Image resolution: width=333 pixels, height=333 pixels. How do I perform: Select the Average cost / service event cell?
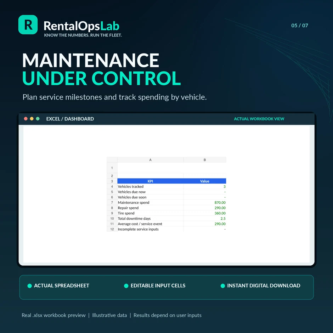[150, 224]
